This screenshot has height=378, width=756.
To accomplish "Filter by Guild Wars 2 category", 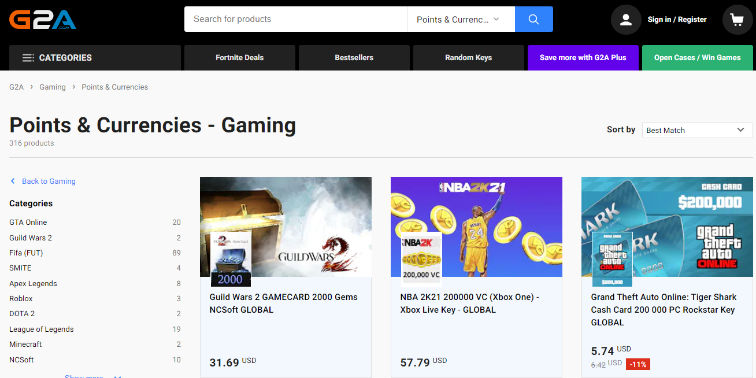I will click(x=95, y=238).
